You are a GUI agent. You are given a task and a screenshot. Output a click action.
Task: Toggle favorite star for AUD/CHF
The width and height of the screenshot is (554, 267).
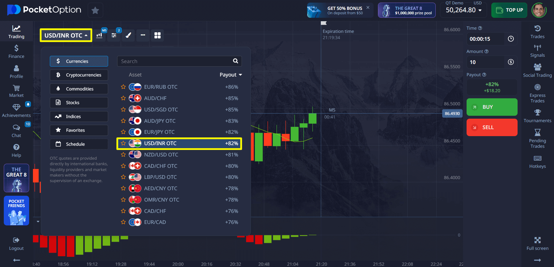(123, 98)
